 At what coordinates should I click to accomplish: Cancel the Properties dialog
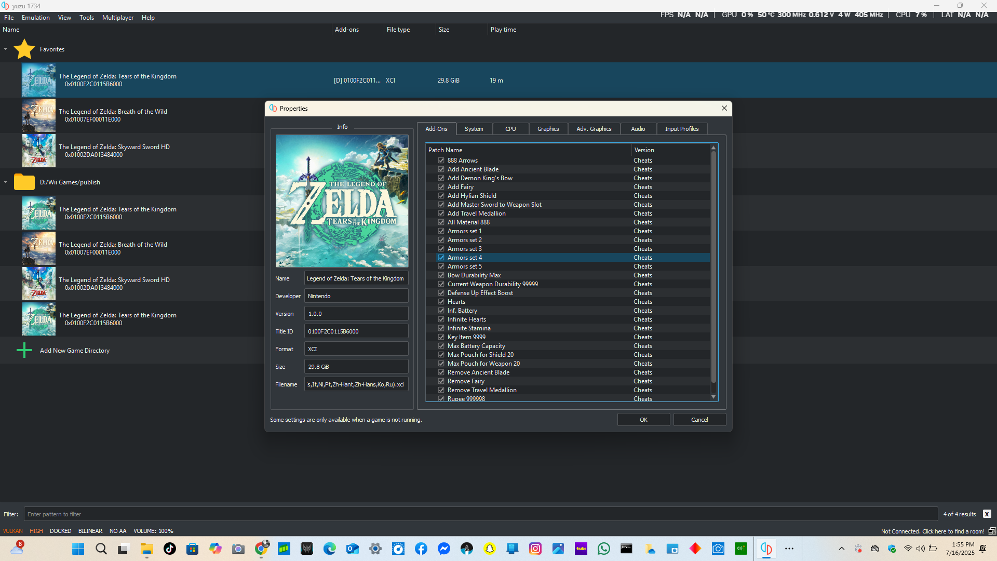coord(699,420)
